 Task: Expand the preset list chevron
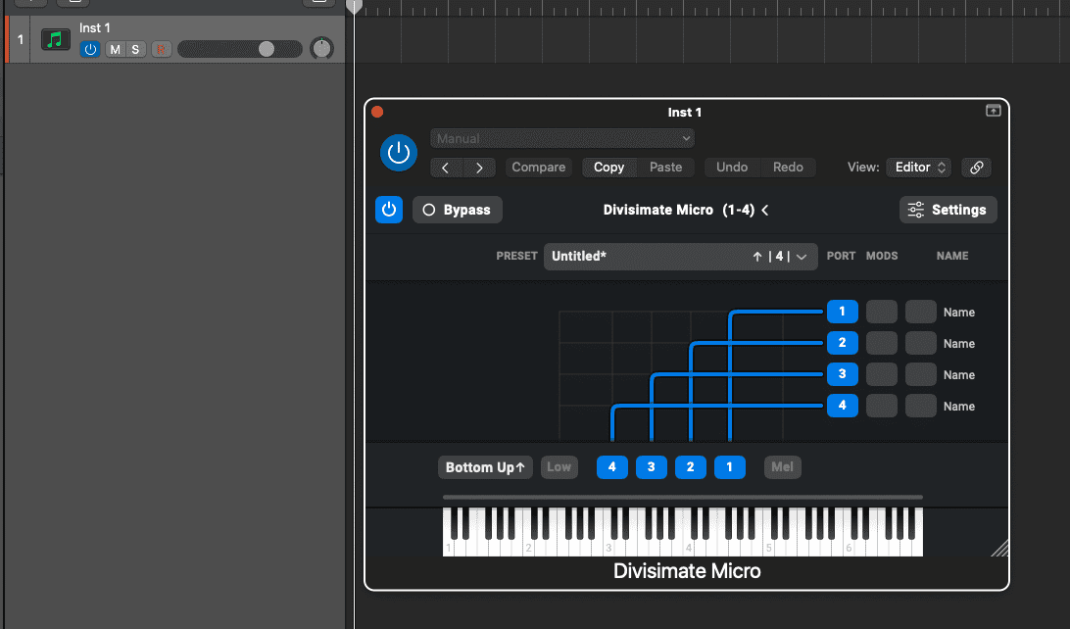(x=802, y=258)
